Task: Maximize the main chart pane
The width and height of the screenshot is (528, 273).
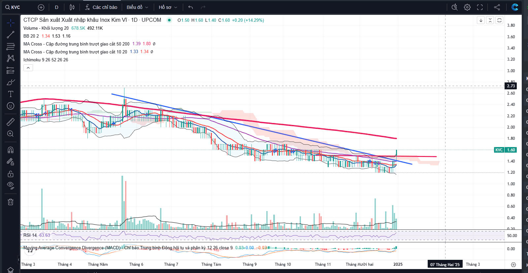Action: [499, 20]
